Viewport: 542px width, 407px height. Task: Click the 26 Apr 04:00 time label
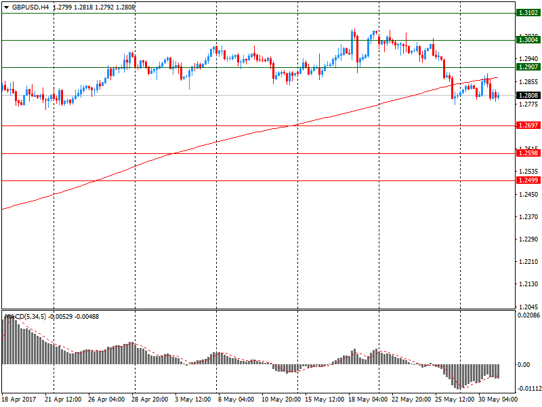pos(106,400)
